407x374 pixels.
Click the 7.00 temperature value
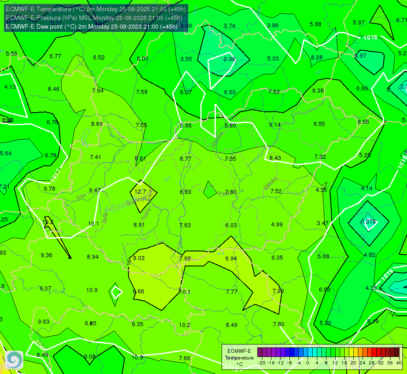[278, 291]
